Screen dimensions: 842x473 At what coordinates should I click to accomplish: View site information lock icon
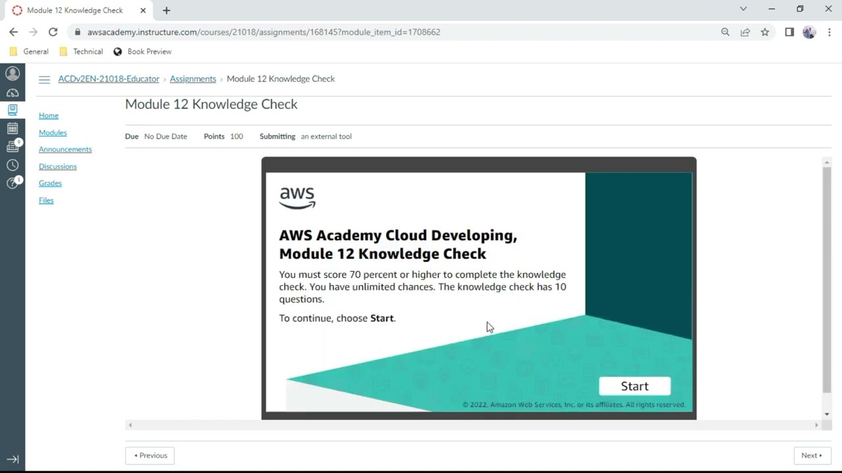pyautogui.click(x=78, y=32)
